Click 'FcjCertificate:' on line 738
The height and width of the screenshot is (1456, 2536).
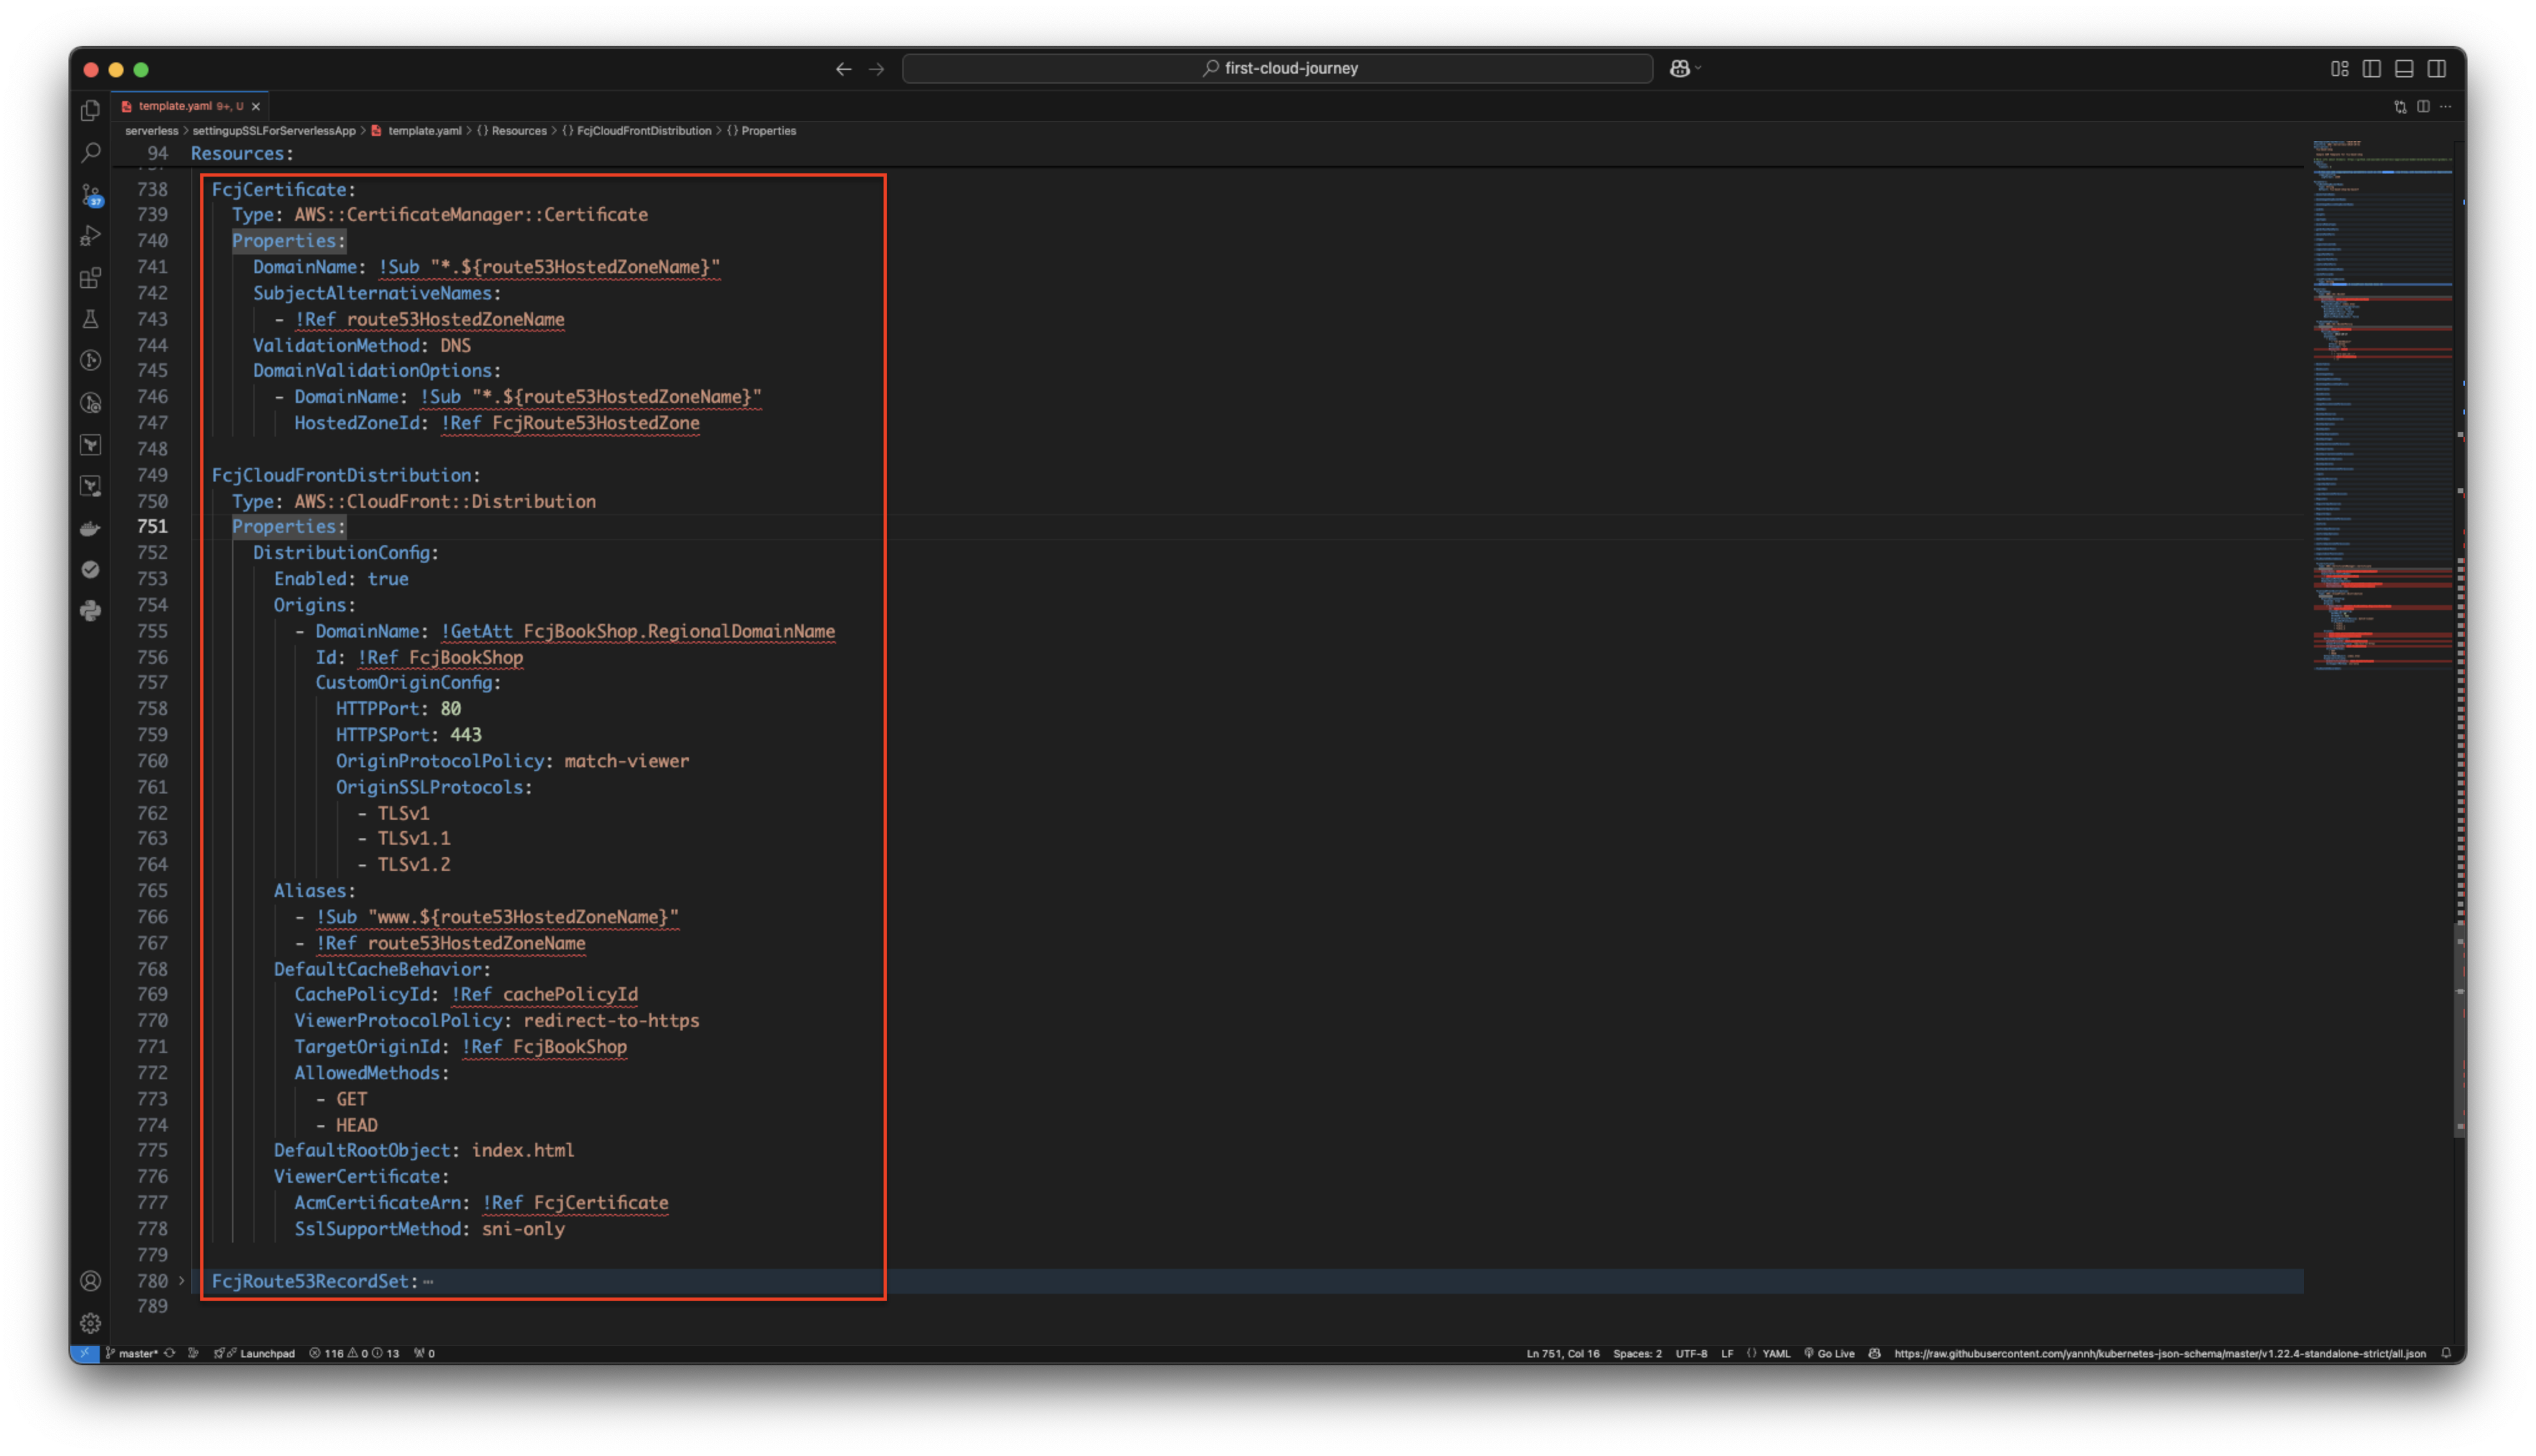pos(283,189)
